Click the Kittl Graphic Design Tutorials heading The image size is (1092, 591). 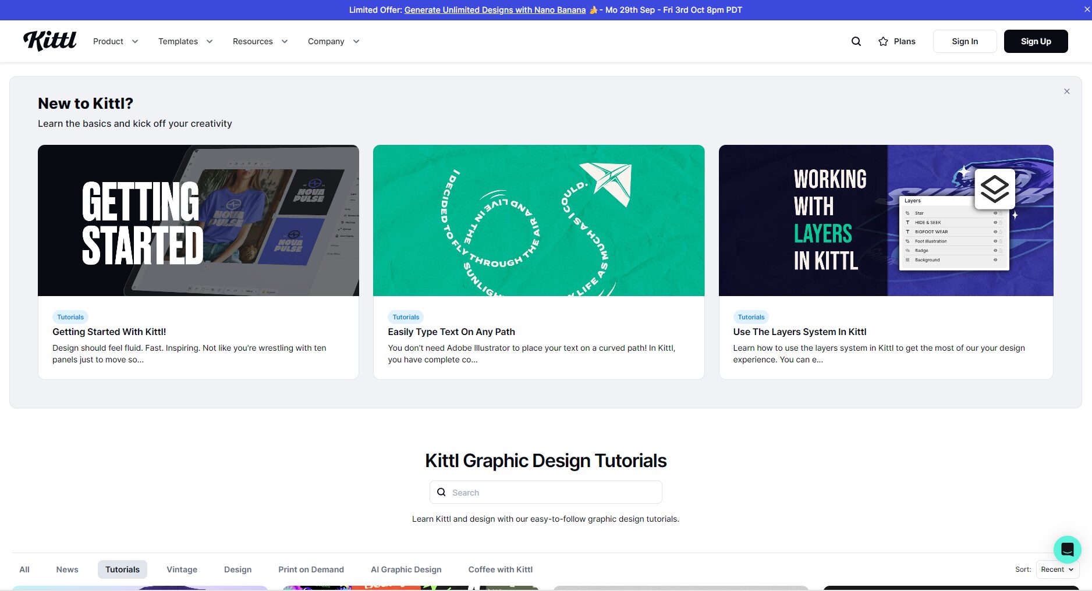[x=545, y=461]
